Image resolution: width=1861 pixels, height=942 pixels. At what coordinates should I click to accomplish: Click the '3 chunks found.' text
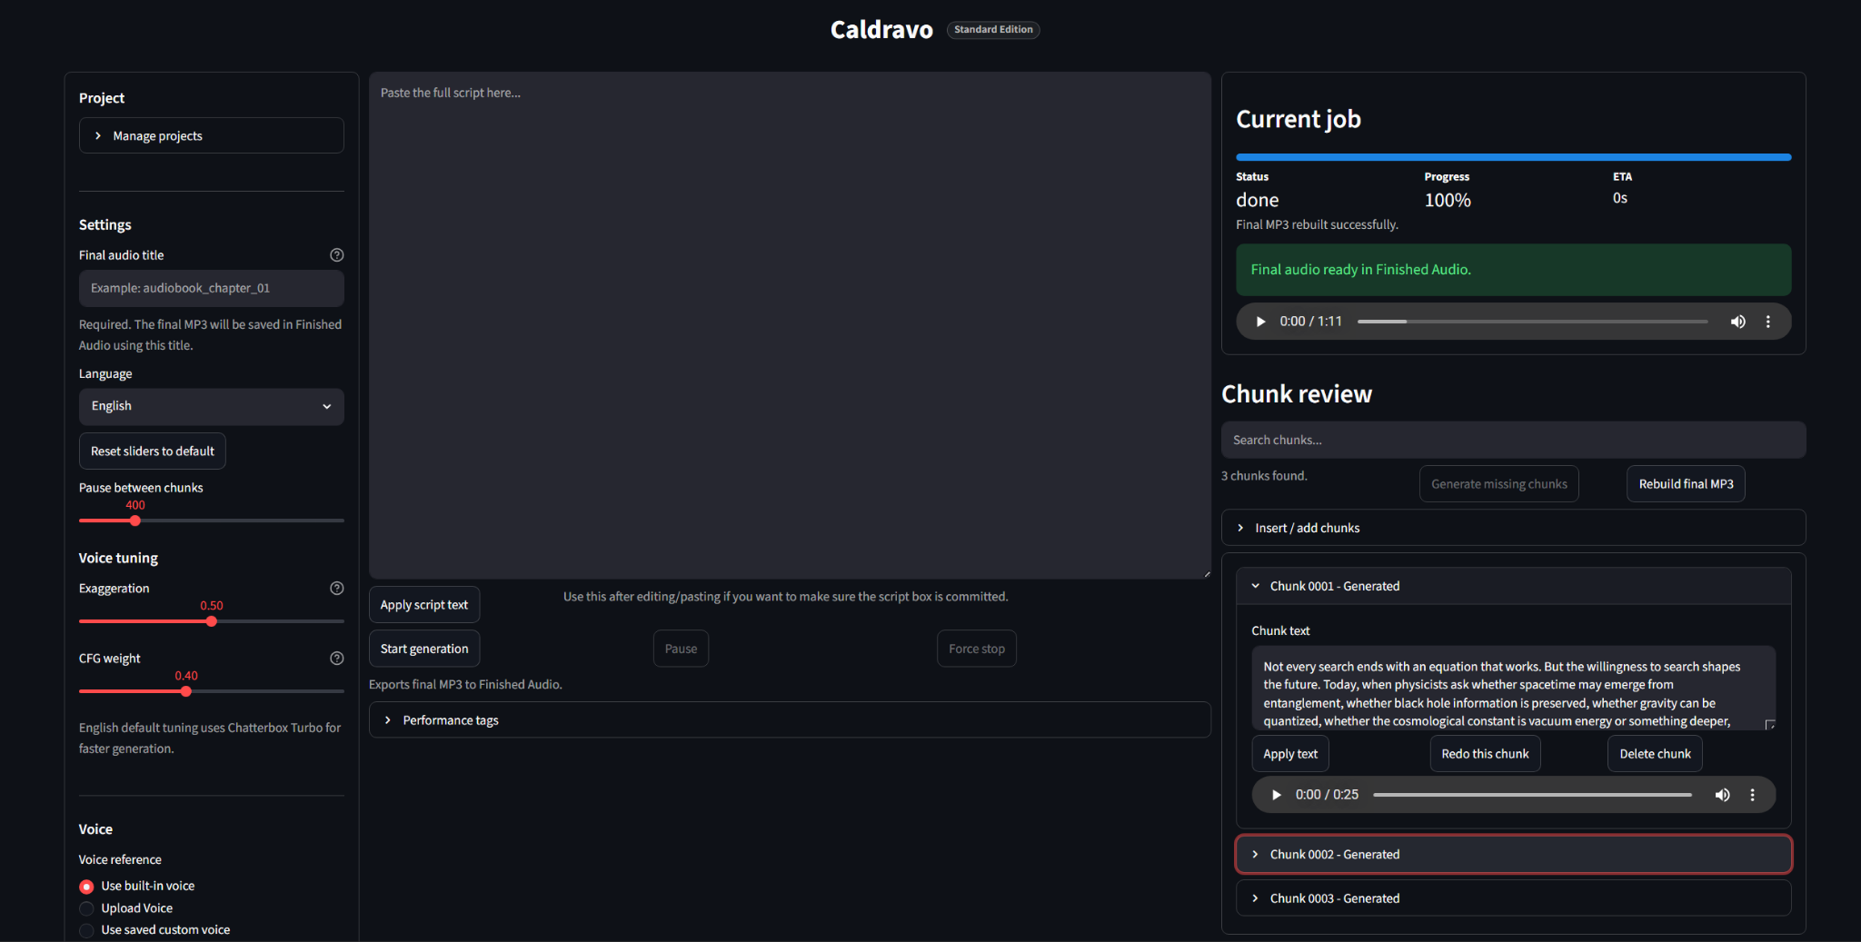(x=1264, y=476)
